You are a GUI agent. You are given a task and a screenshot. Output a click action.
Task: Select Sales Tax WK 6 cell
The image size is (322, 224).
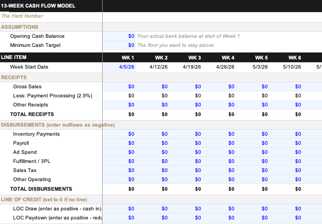pyautogui.click(x=286, y=171)
